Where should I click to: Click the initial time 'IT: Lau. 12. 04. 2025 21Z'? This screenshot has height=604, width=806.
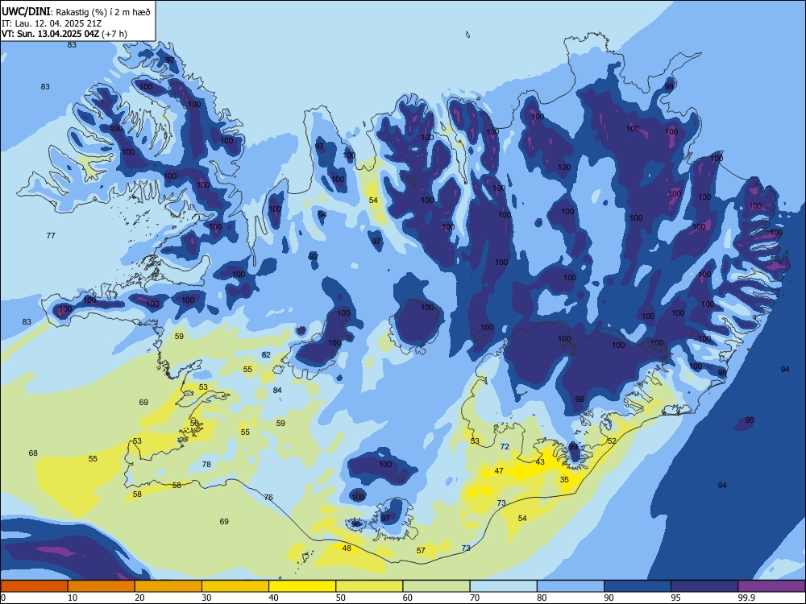tap(52, 23)
